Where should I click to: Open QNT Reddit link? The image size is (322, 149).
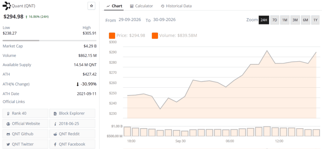click(72, 134)
